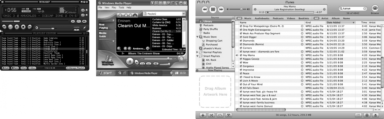The image size is (384, 119).
Task: Collapse the Music Store triangle in iTunes
Action: 198,37
